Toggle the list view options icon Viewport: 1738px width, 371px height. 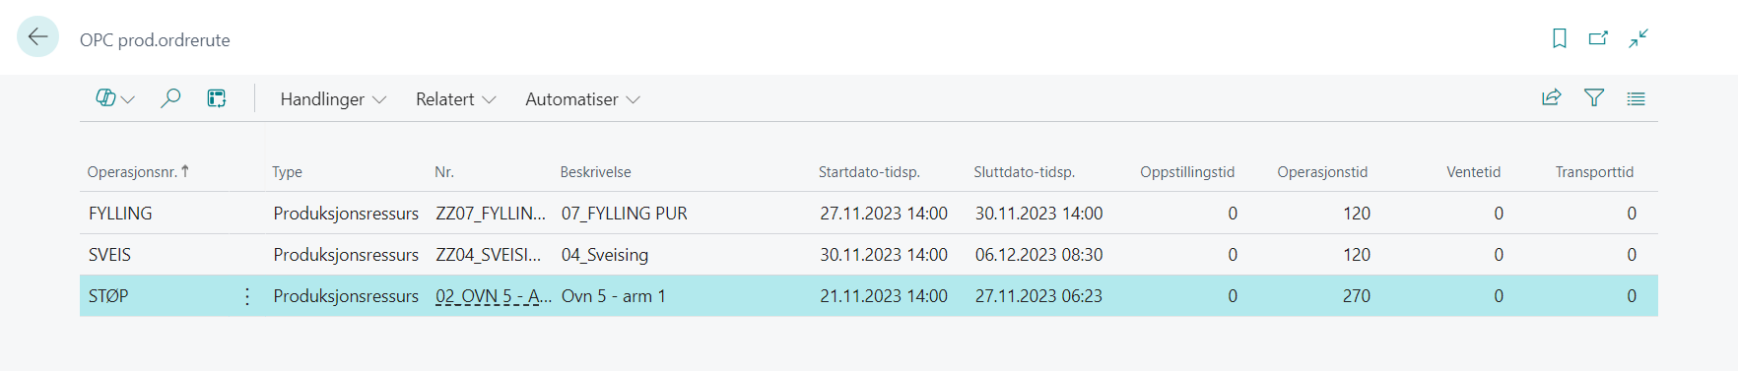pos(1637,98)
